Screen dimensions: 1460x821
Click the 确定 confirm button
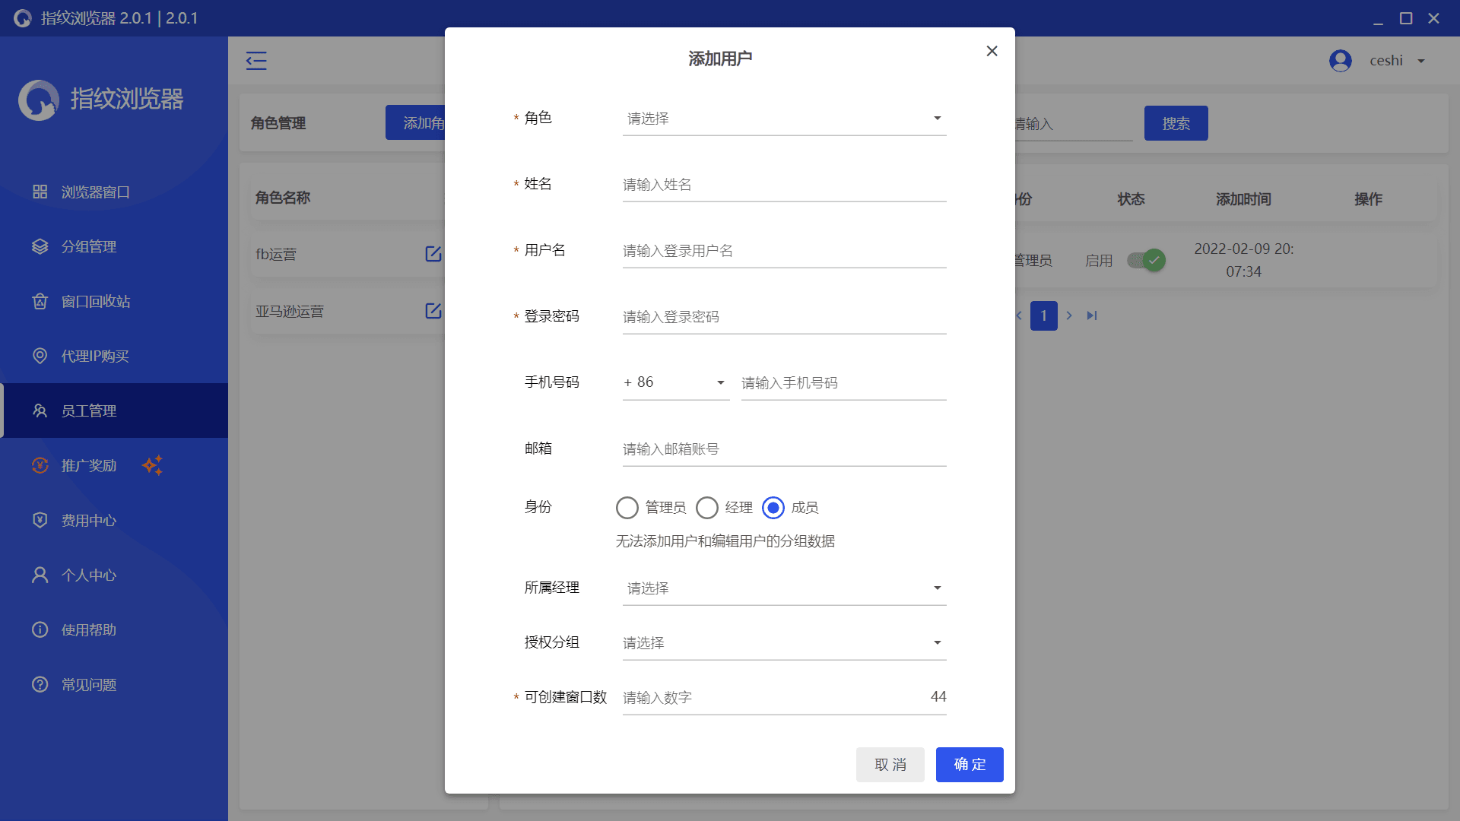969,765
